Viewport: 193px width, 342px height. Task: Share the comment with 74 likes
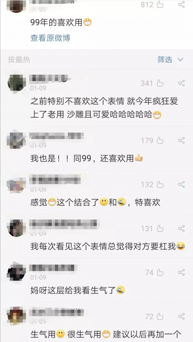pos(181,272)
